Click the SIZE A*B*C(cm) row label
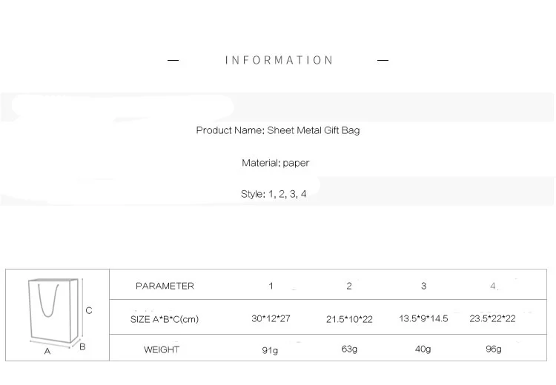556x385 pixels. click(x=165, y=319)
